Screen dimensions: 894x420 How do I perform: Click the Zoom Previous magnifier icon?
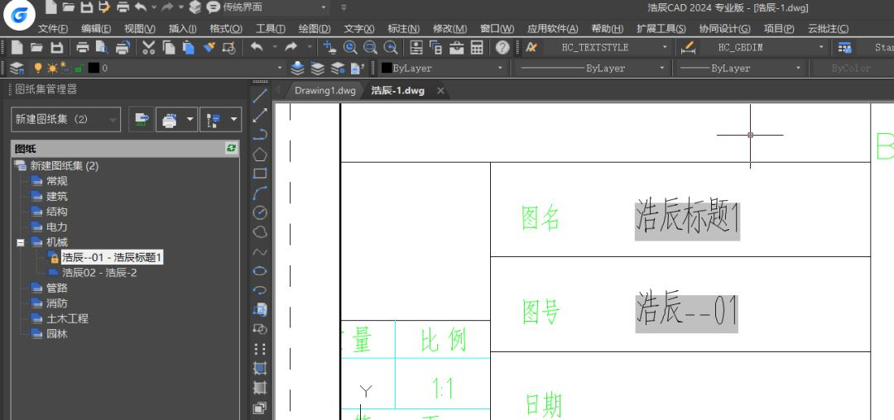click(391, 47)
